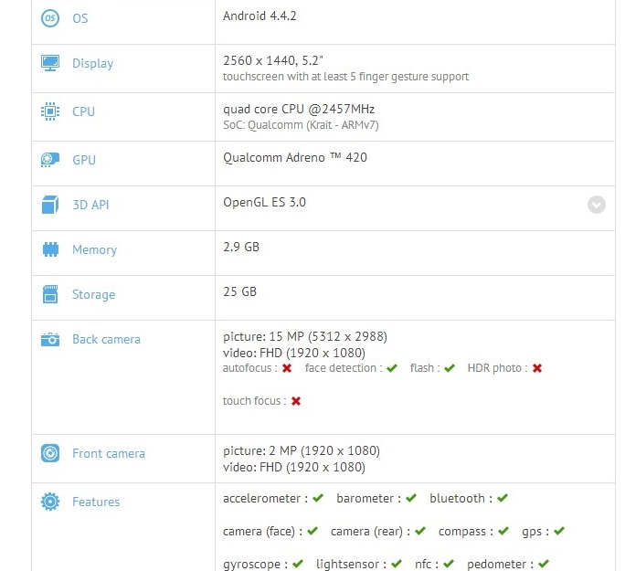Click the CPU chip icon

point(50,111)
